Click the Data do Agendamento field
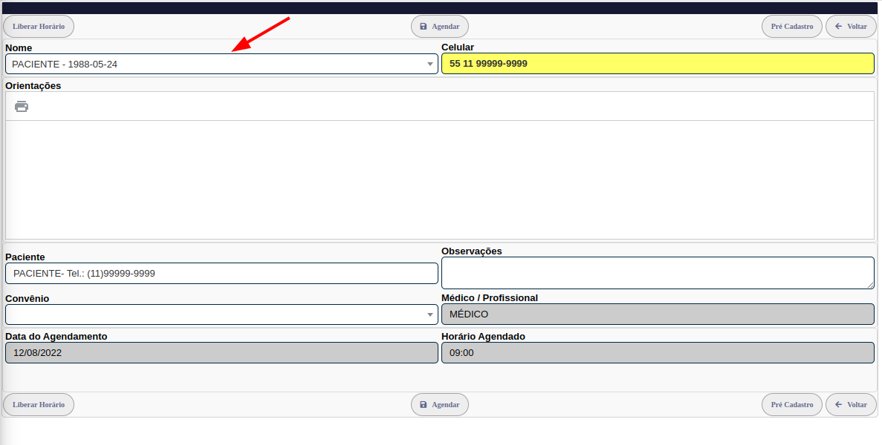The image size is (882, 445). pyautogui.click(x=221, y=353)
